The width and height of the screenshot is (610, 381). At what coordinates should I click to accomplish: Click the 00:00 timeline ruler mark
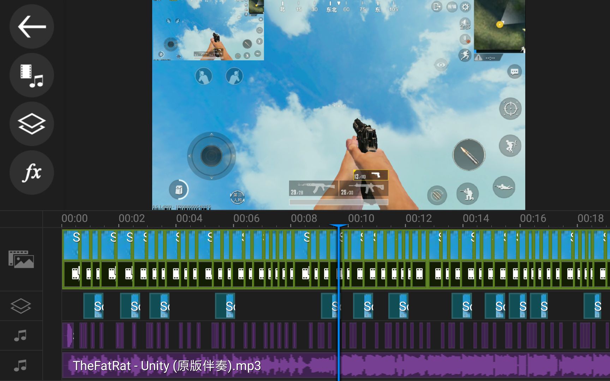74,218
